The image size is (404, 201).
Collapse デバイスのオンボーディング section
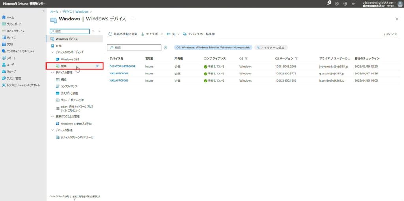pyautogui.click(x=52, y=52)
